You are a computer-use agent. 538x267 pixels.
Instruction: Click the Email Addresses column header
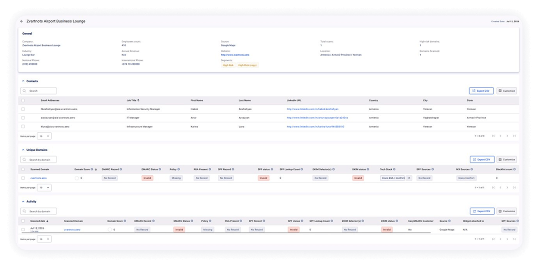[49, 100]
